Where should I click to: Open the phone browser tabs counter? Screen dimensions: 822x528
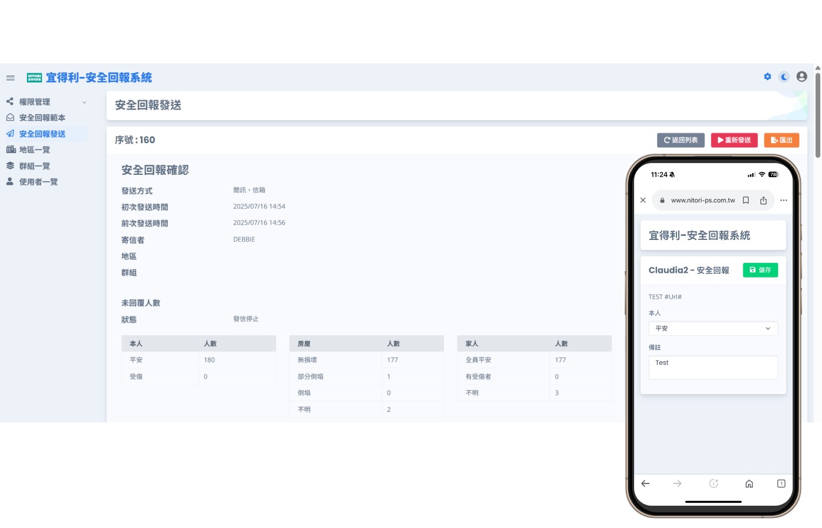click(781, 483)
